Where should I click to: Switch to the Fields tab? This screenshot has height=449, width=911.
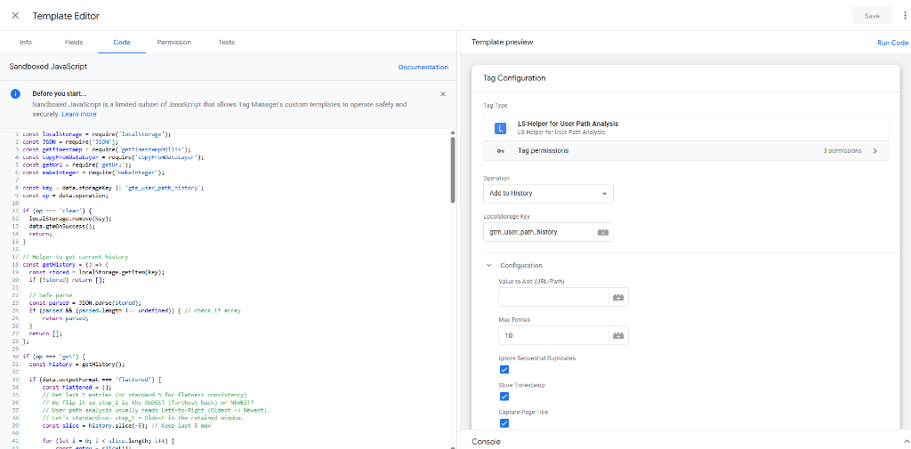74,43
